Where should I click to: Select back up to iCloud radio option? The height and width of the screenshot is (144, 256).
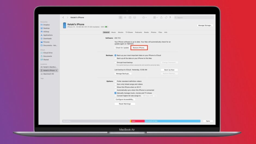[115, 55]
